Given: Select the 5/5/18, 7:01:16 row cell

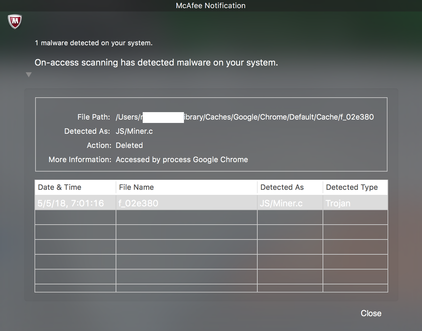Looking at the screenshot, I should (75, 203).
